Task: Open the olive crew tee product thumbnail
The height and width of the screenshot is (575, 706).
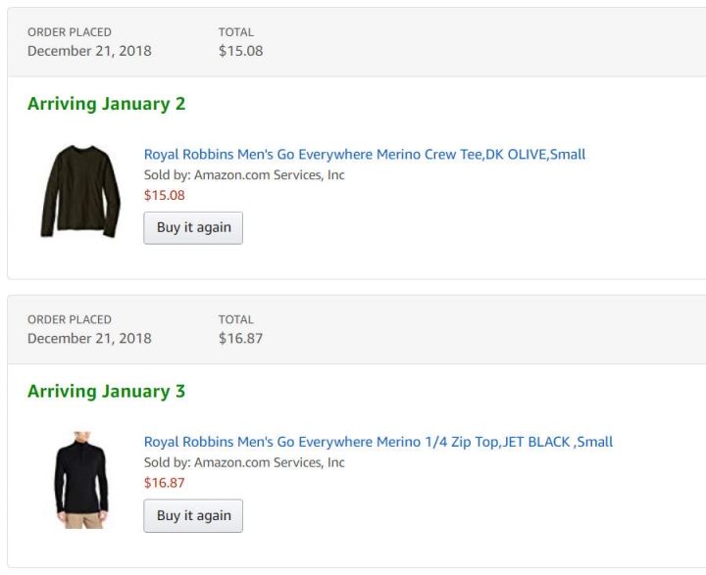Action: (x=76, y=190)
